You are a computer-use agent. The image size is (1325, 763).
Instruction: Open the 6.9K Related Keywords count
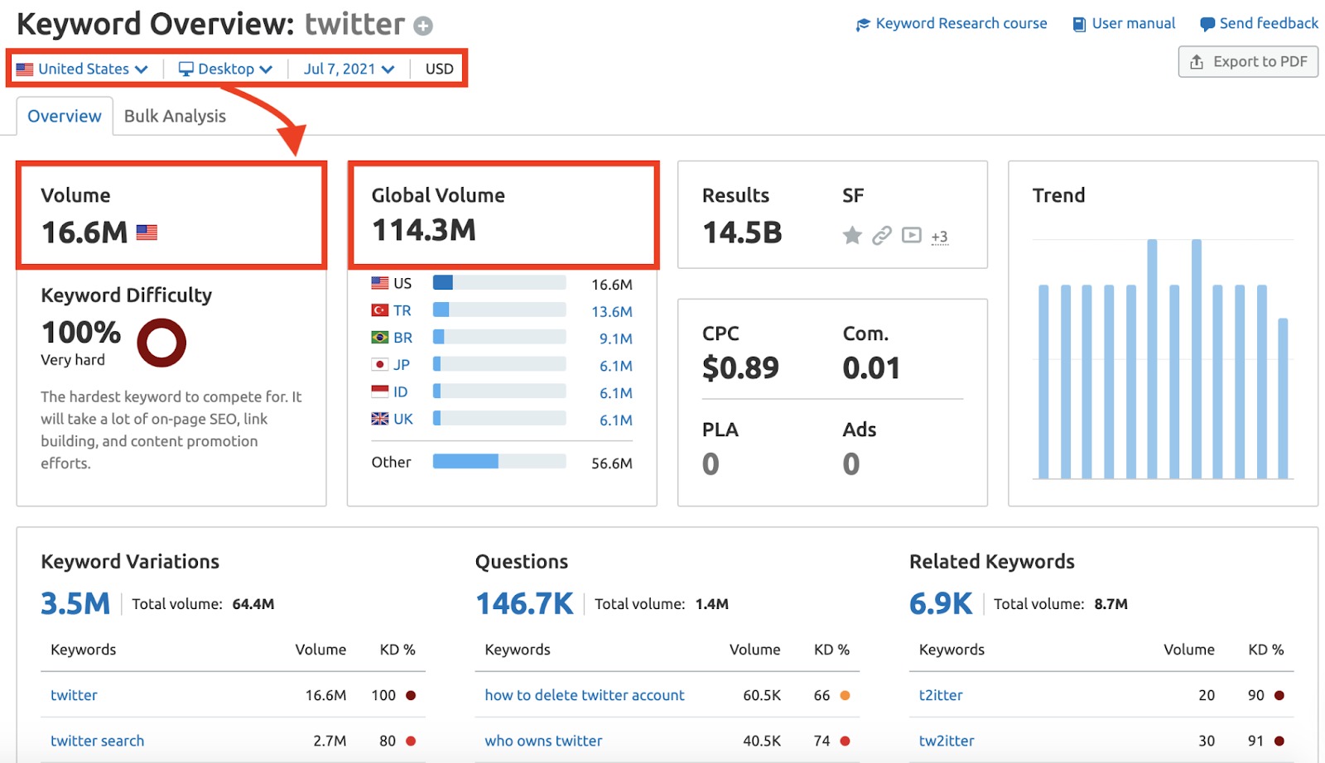click(941, 603)
